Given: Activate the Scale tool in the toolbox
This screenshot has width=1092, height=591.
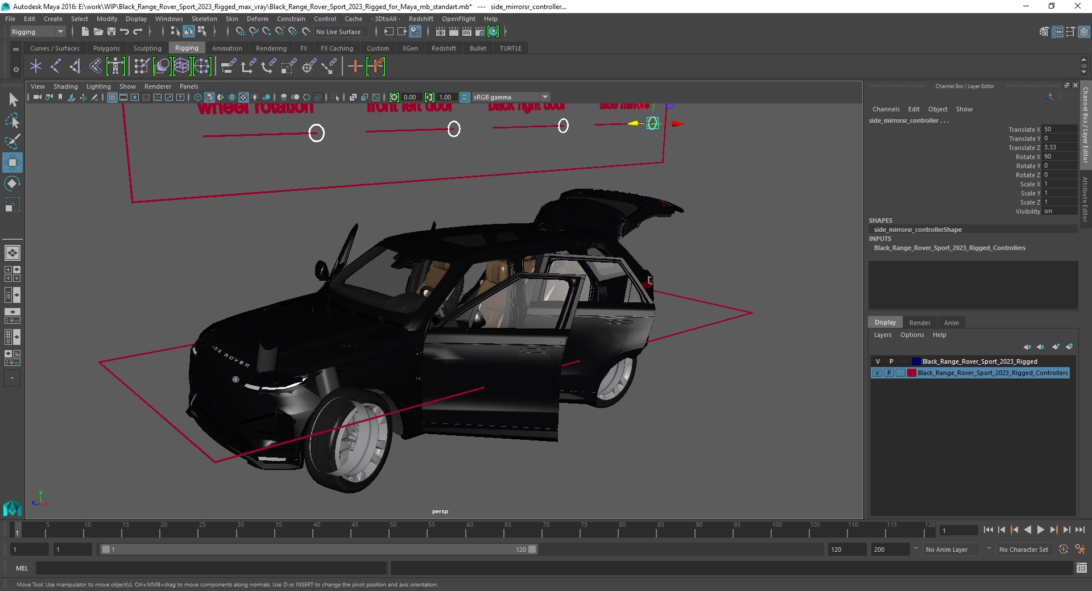Looking at the screenshot, I should click(x=12, y=204).
